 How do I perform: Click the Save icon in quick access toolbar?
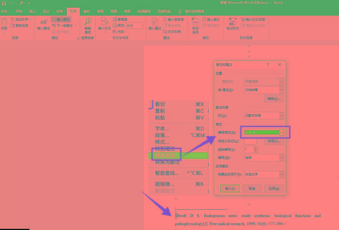click(4, 3)
